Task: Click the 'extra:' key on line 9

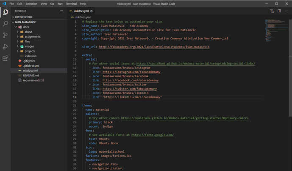Action: [87, 55]
